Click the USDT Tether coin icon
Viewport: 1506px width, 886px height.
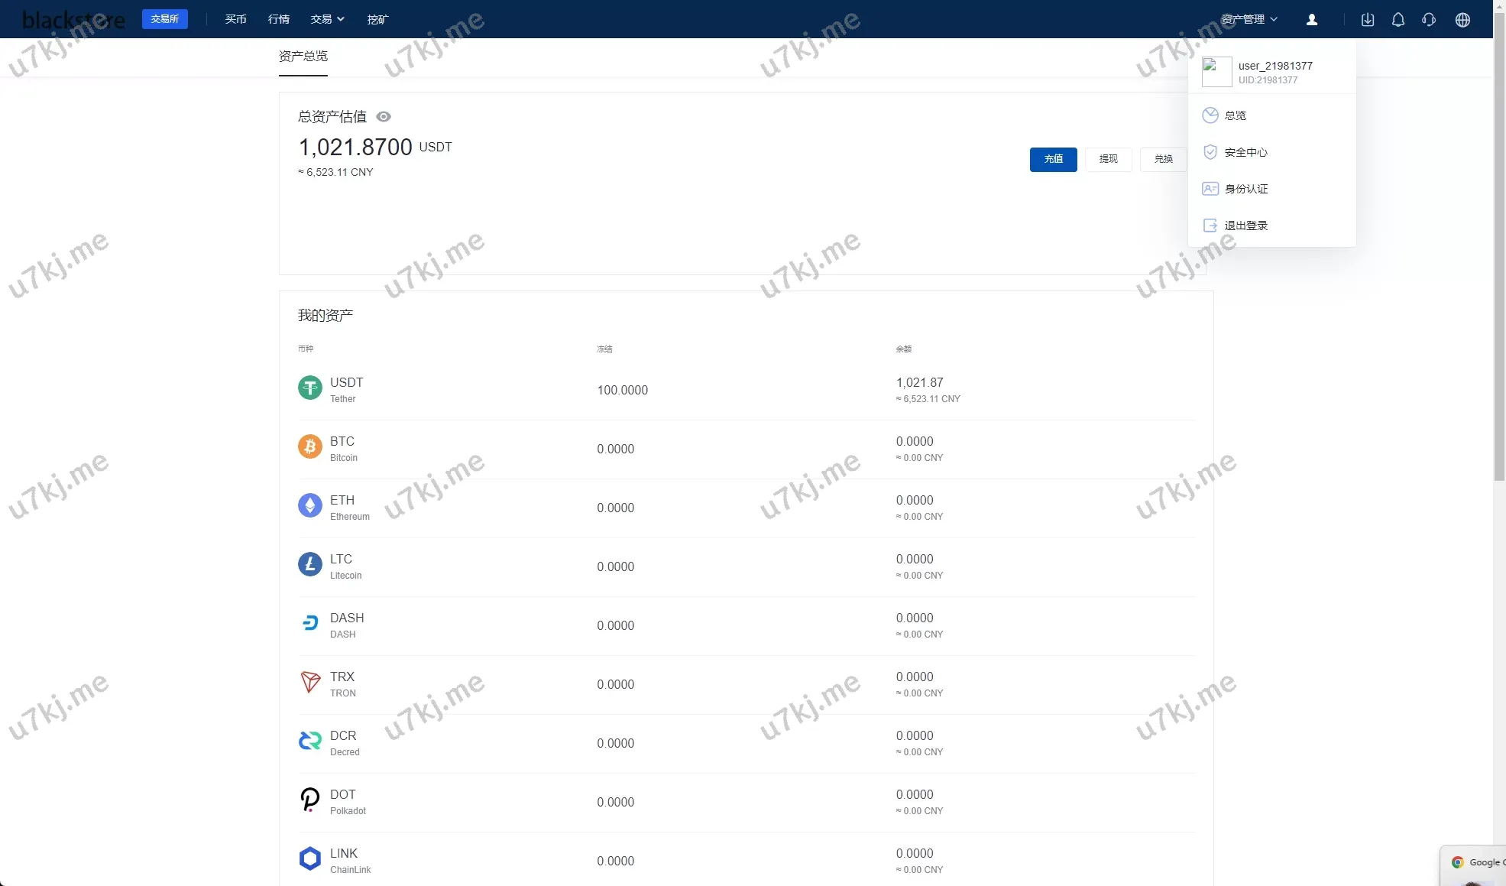click(x=309, y=388)
